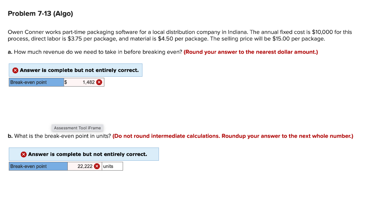This screenshot has width=375, height=202.
Task: Click the red nearest dollar rounding instruction
Action: coord(251,52)
